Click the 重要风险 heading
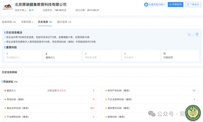 pos(11,47)
